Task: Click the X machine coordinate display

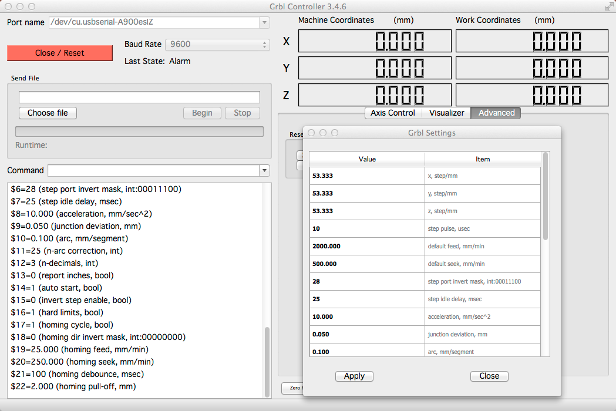Action: pyautogui.click(x=375, y=41)
